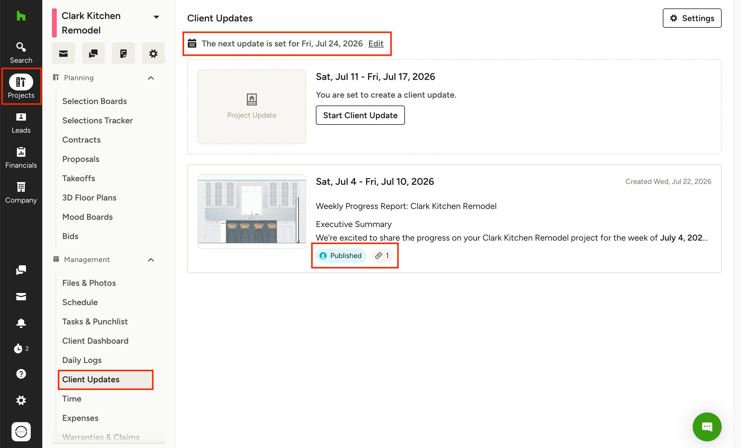Click the project messages chat button
The width and height of the screenshot is (741, 448).
93,53
